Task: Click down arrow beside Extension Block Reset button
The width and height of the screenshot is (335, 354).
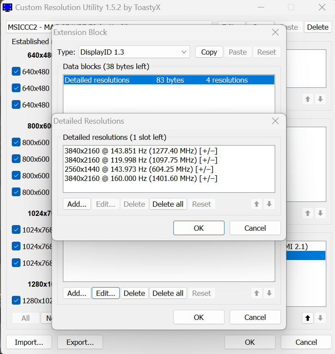Action: [269, 293]
